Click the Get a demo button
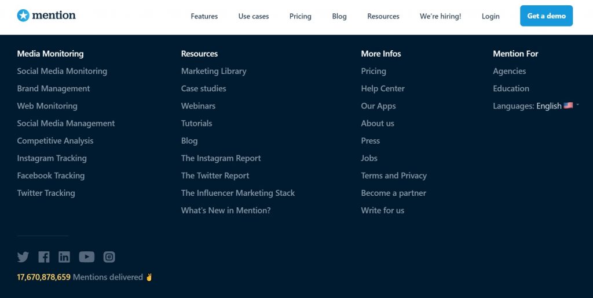 pos(547,16)
